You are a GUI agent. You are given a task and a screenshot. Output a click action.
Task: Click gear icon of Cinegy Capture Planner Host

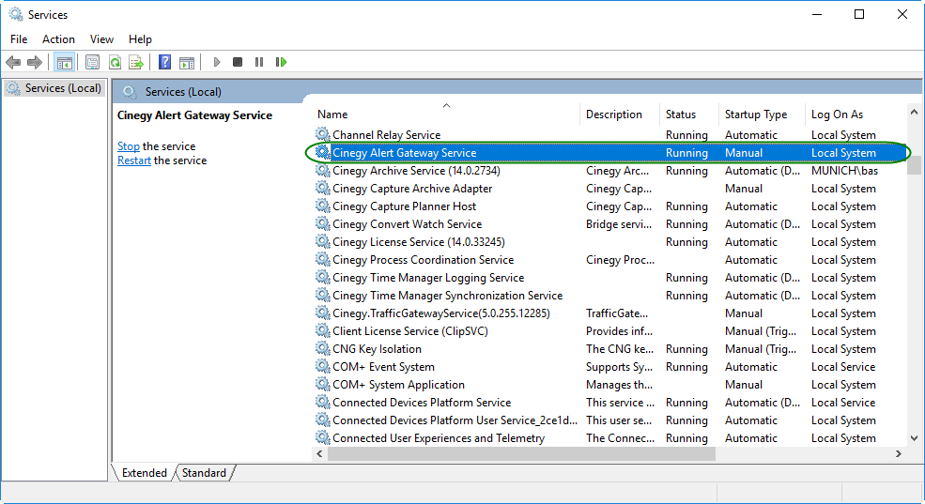tap(323, 206)
